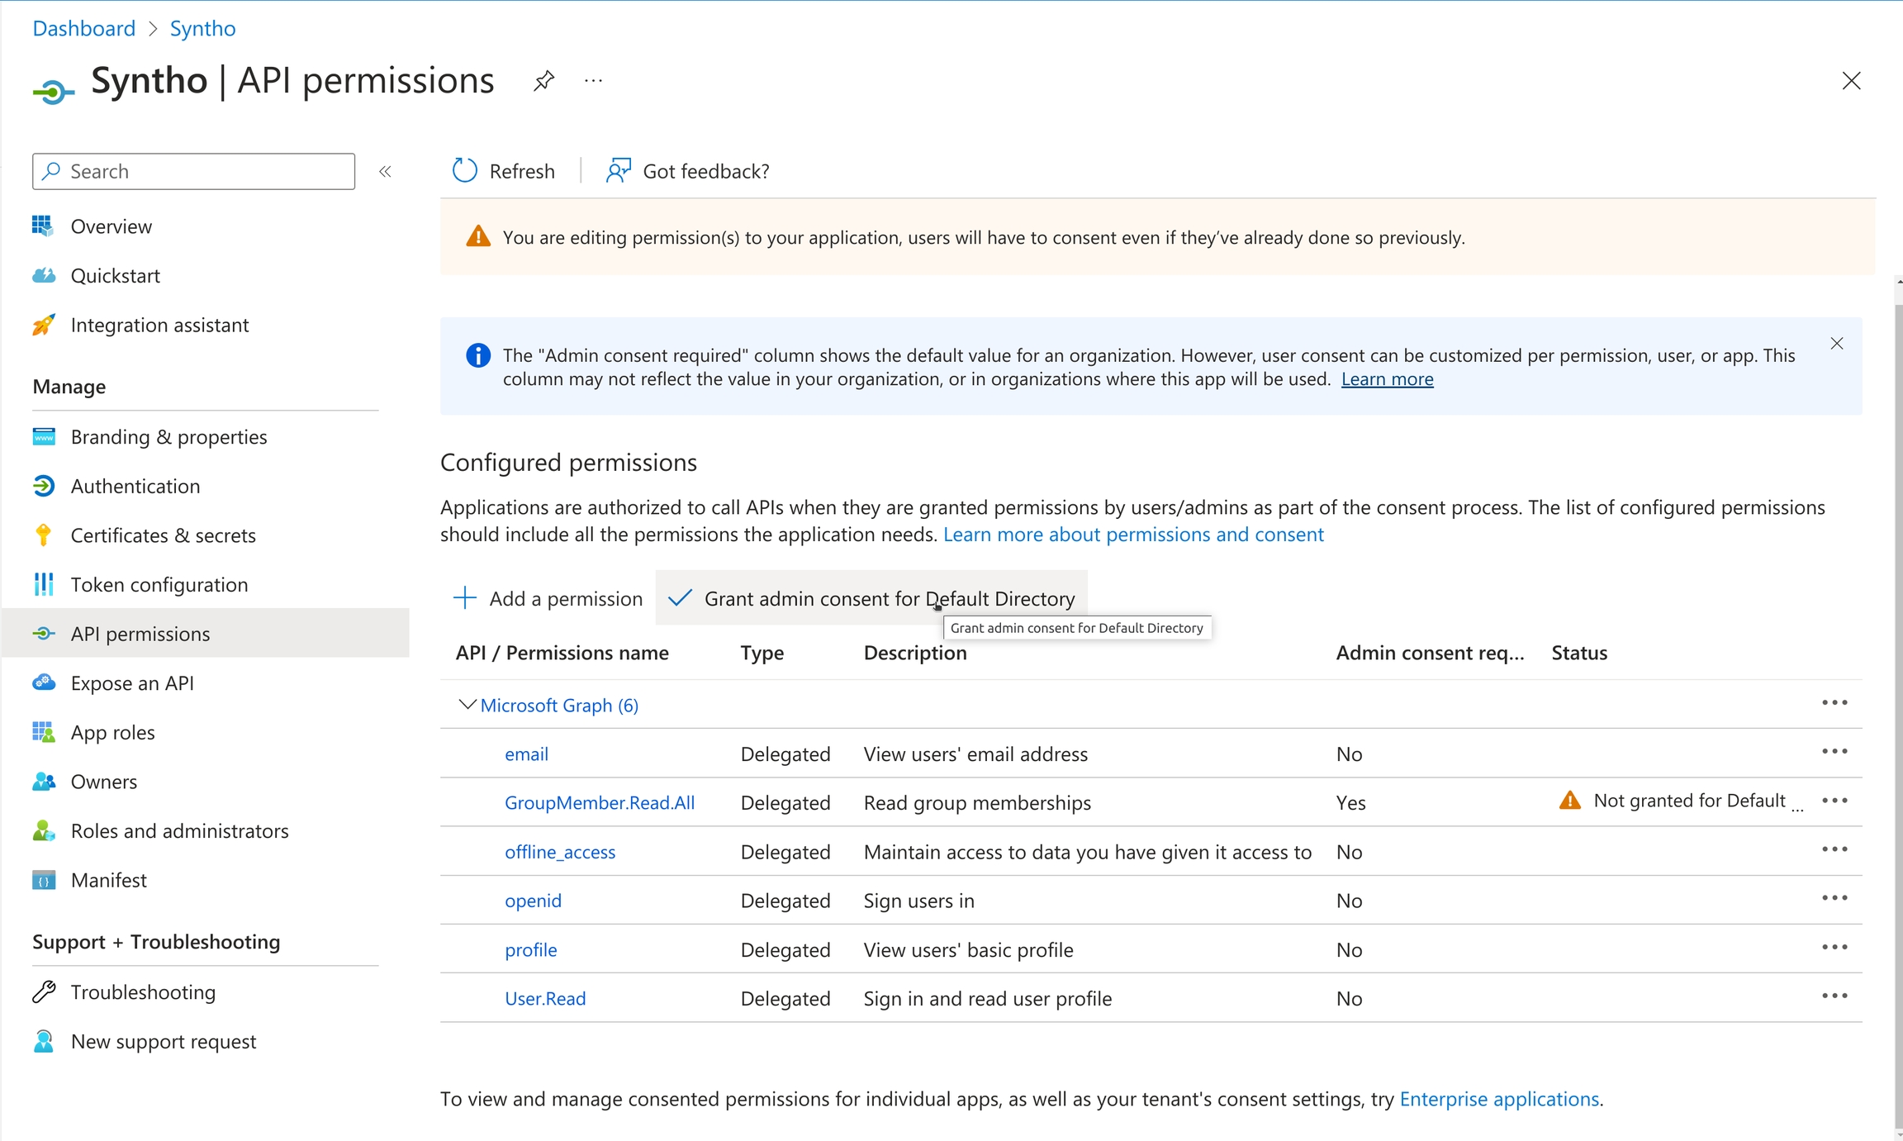Screen dimensions: 1903x1141
Task: Collapse the Microsoft Graph permissions group
Action: tap(467, 705)
